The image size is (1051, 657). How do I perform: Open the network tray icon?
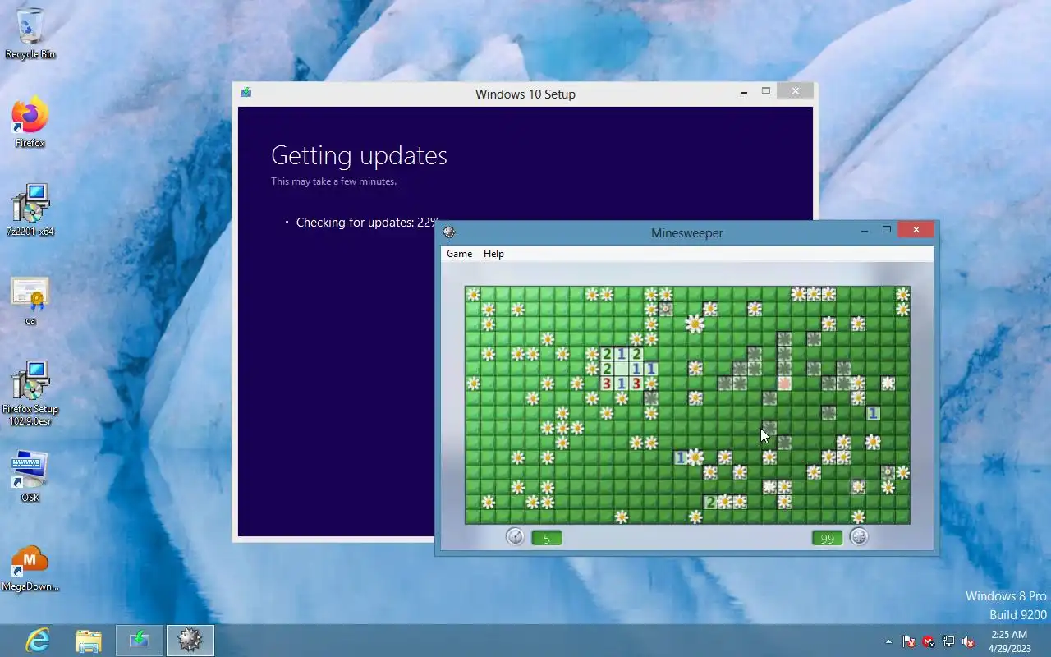point(948,641)
